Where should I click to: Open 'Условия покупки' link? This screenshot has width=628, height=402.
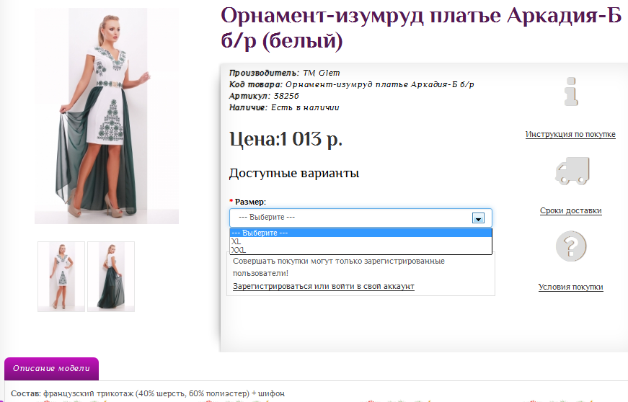(571, 287)
